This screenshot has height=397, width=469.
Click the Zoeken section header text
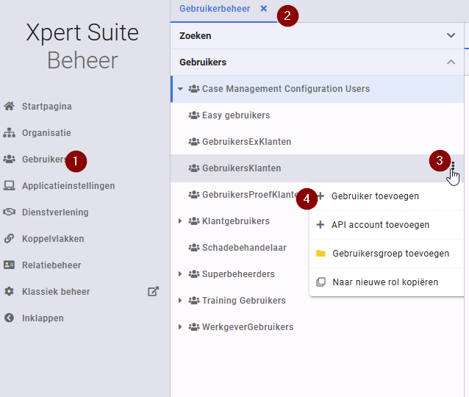[x=195, y=35]
